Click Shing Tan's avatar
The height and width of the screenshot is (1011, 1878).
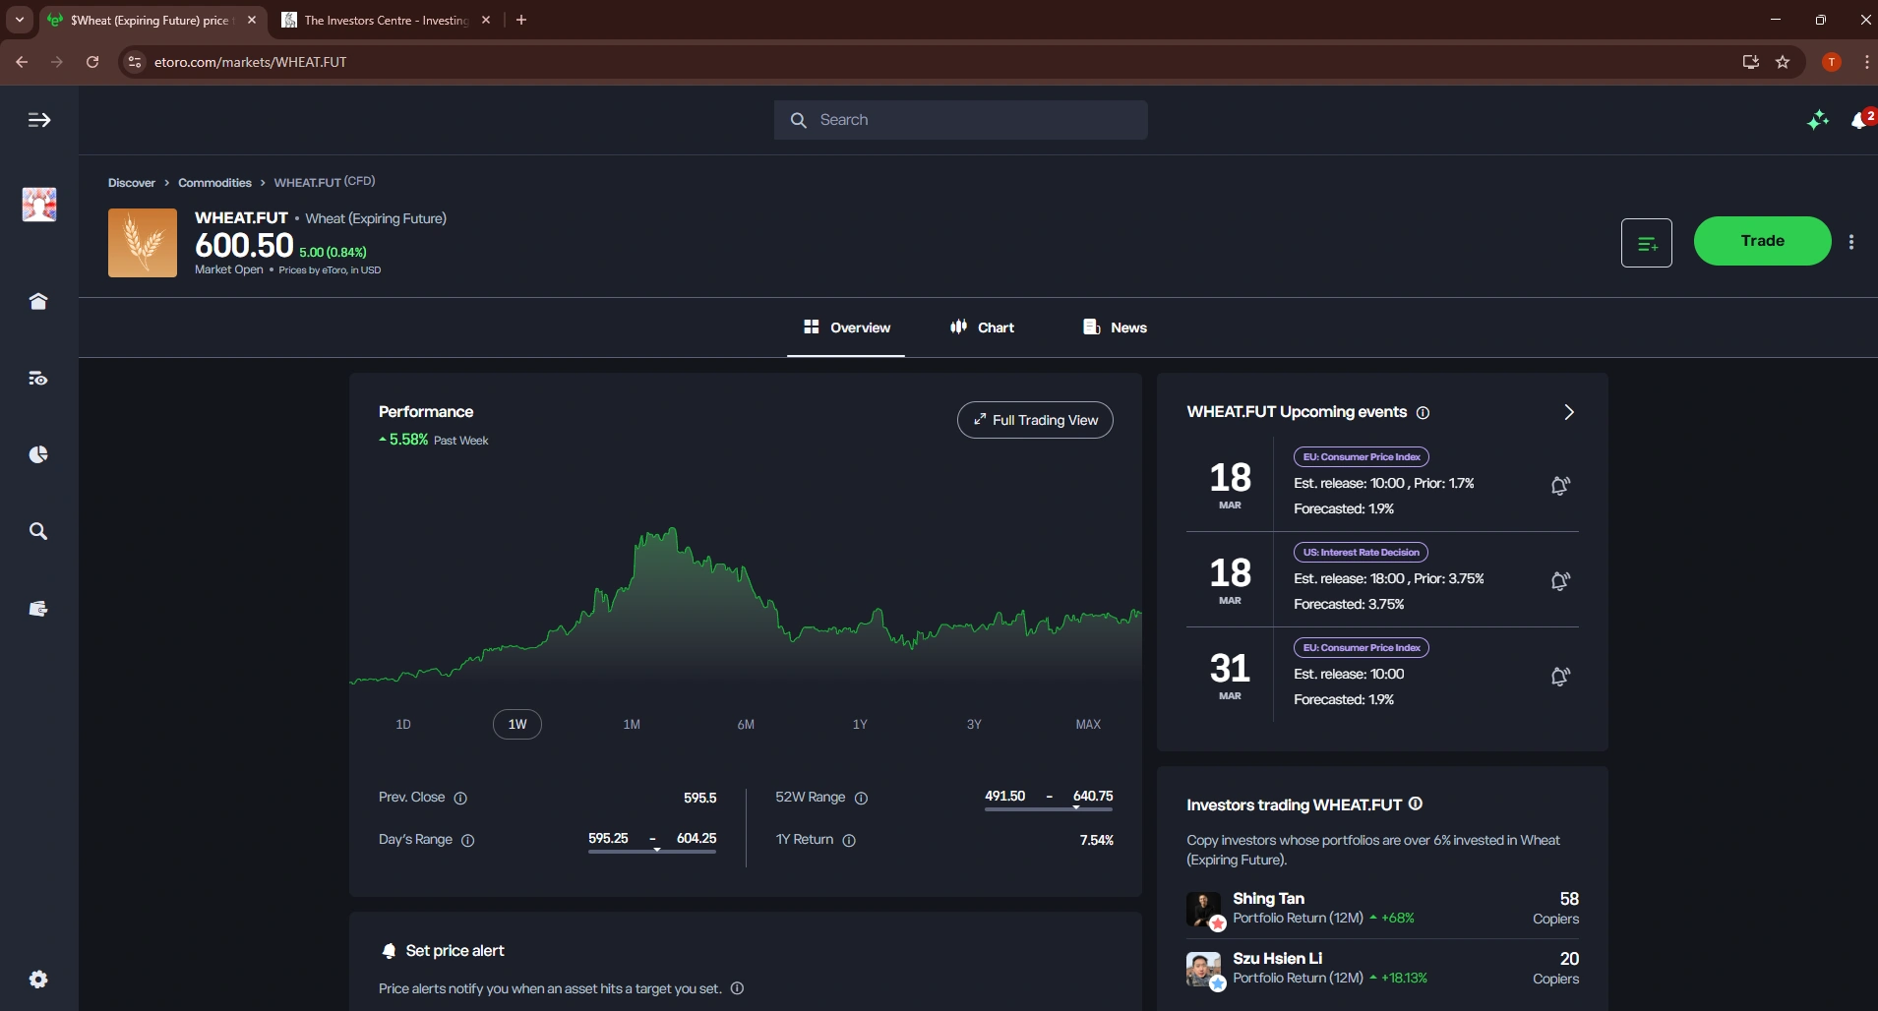pos(1204,909)
